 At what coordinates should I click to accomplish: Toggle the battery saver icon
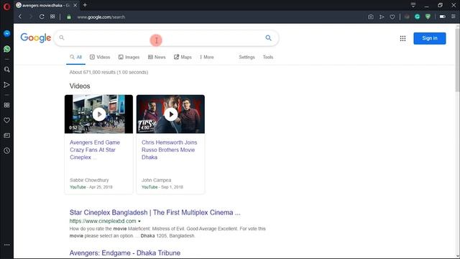[443, 17]
